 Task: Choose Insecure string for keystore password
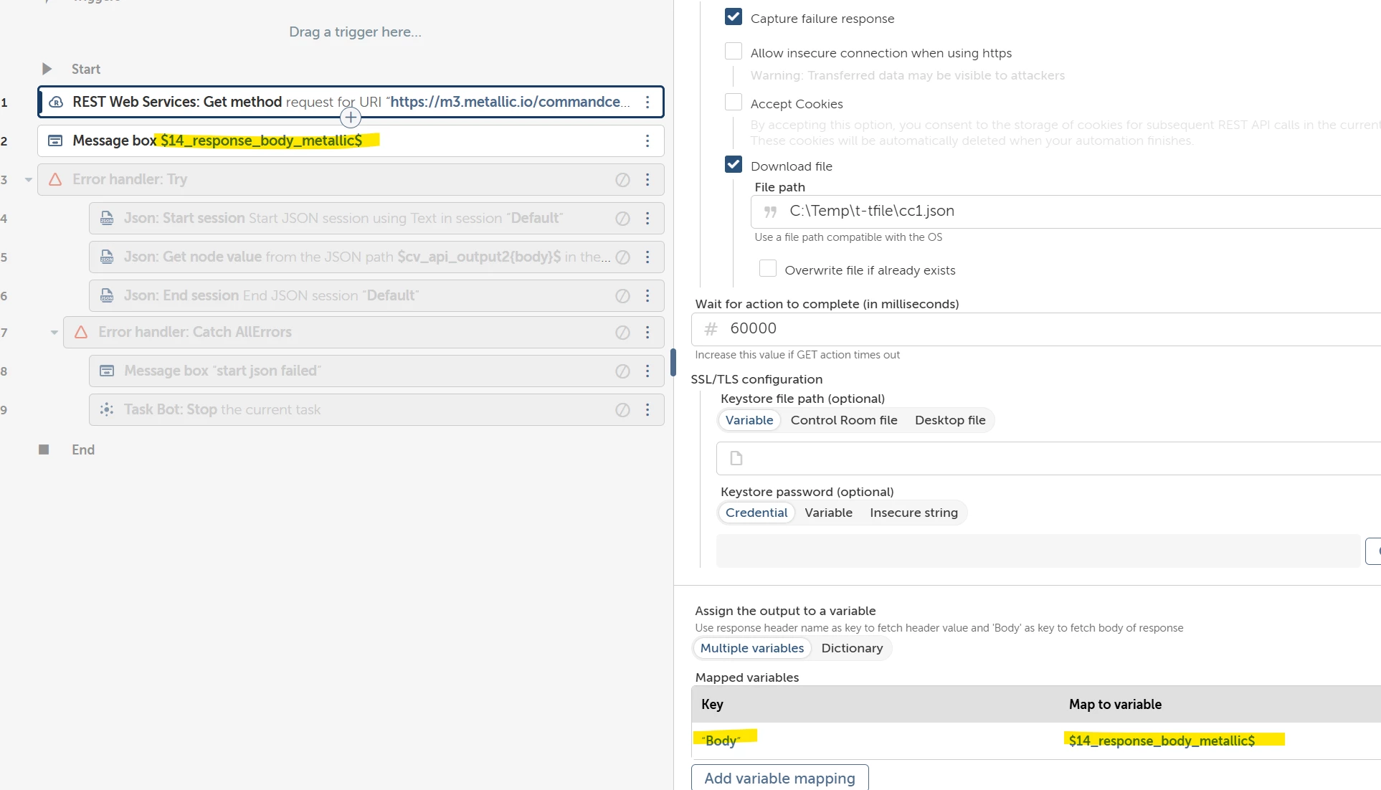(913, 513)
